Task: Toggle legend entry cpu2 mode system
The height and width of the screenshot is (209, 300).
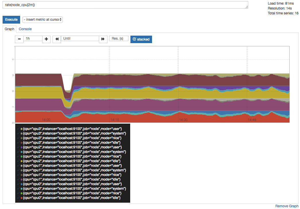Action: 74,152
